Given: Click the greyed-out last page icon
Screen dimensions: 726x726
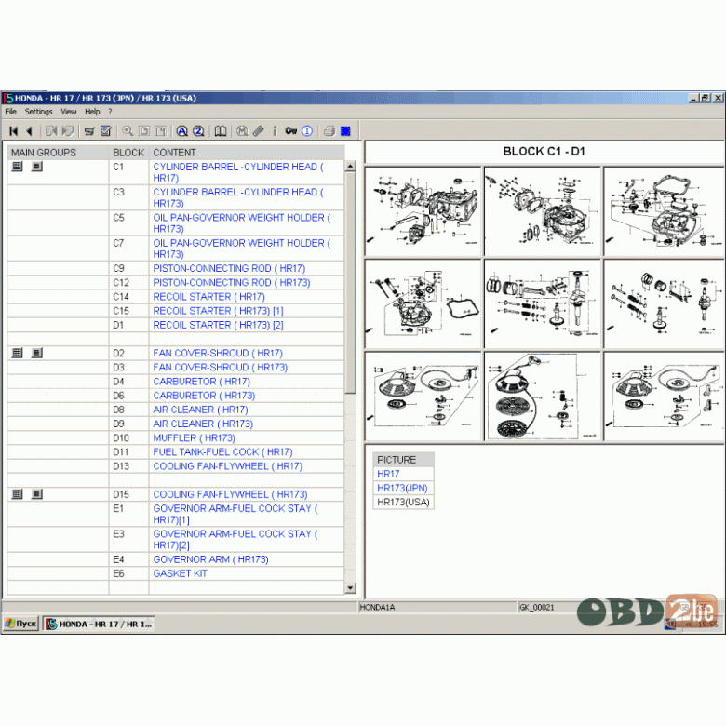Looking at the screenshot, I should (x=68, y=131).
